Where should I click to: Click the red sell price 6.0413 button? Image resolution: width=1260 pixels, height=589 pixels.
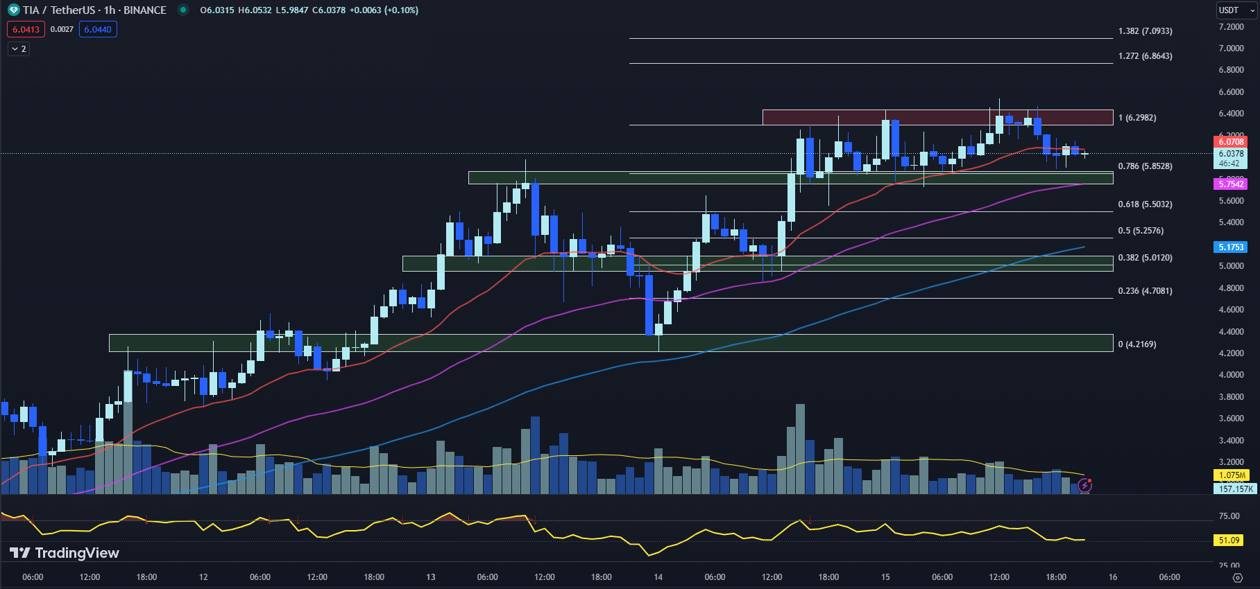(26, 29)
